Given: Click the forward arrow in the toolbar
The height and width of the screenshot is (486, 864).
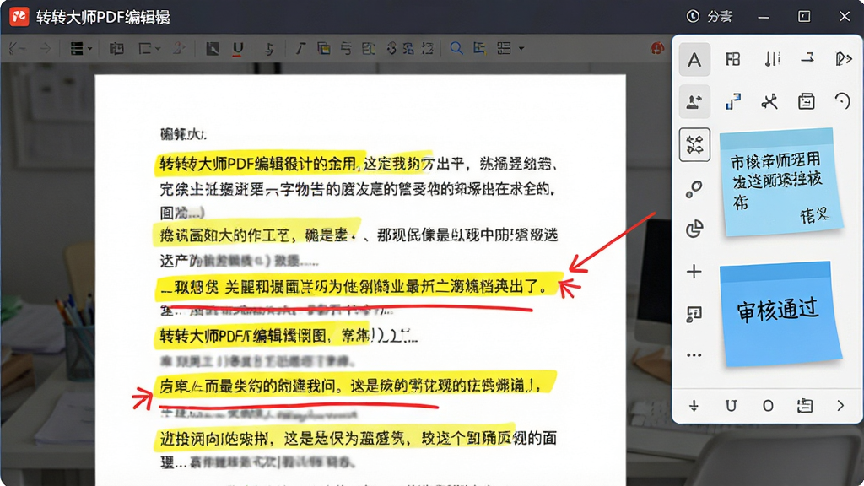Looking at the screenshot, I should pyautogui.click(x=46, y=48).
